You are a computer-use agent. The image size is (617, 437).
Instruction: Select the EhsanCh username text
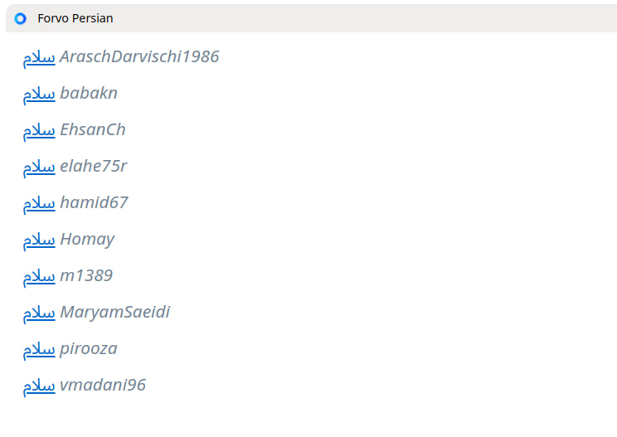coord(93,129)
